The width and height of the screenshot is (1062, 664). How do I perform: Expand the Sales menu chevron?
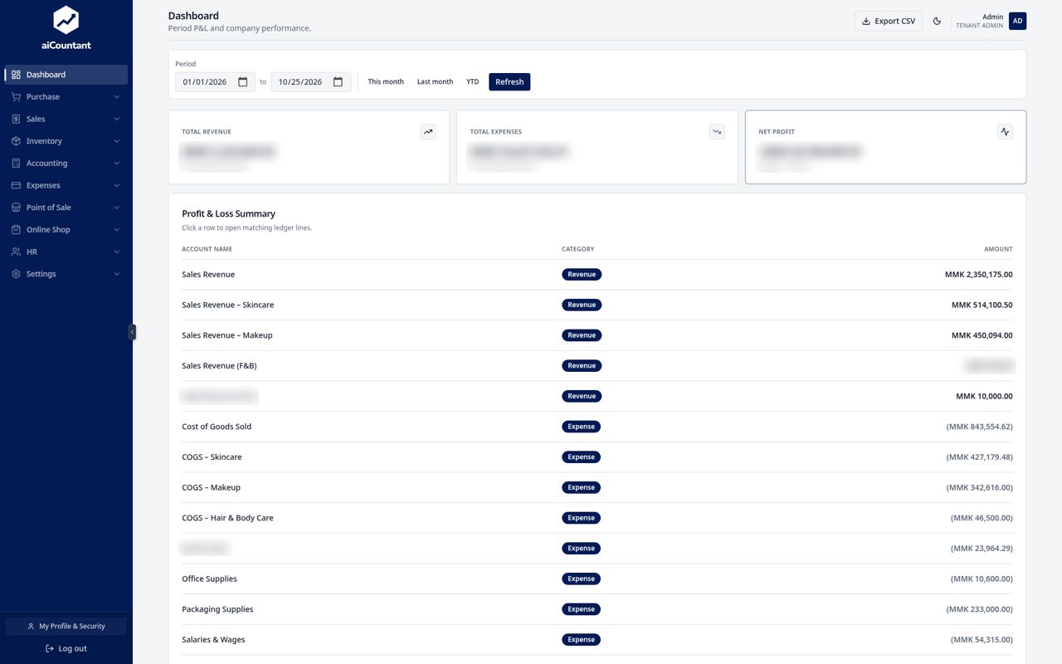[116, 119]
